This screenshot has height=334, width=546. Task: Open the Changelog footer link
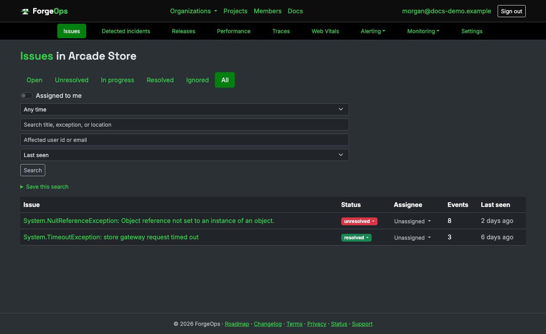(x=268, y=324)
